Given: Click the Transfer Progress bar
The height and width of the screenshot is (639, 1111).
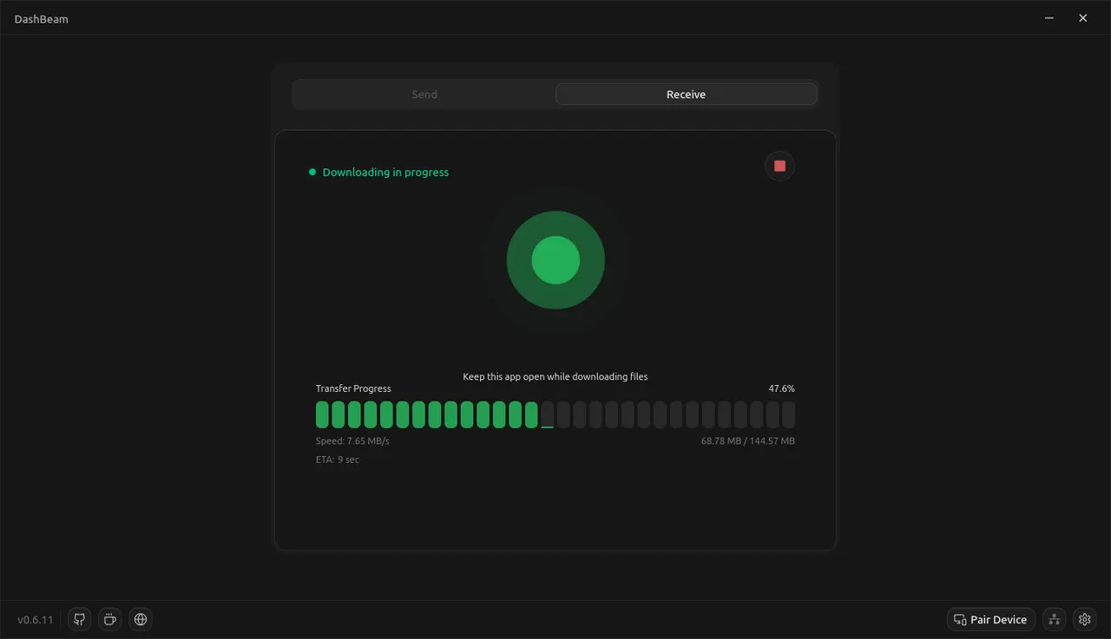Looking at the screenshot, I should [x=555, y=414].
